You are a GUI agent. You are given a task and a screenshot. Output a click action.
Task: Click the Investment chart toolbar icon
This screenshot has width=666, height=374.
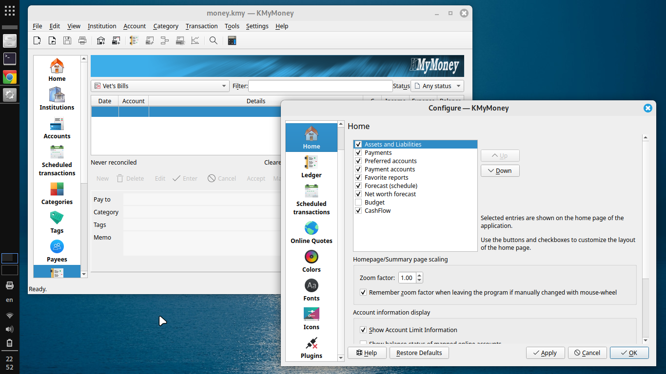coord(195,41)
